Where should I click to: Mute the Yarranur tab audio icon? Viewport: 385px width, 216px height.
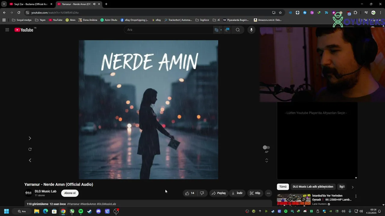94,4
